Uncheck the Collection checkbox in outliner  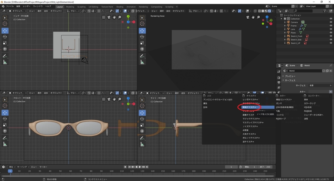point(285,19)
